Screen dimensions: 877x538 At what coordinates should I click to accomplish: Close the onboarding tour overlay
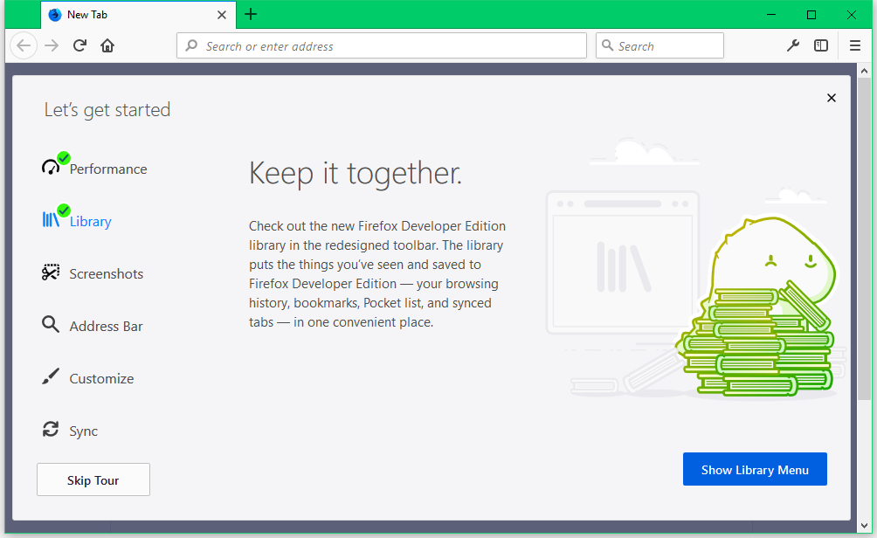pos(831,98)
